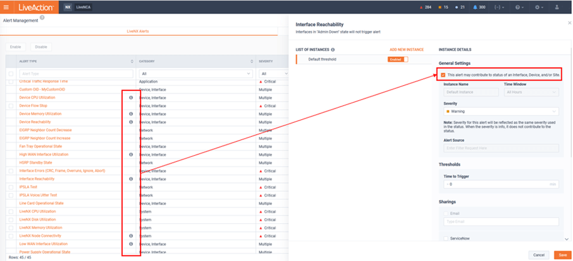
Task: Tick the LiveNX Disk Utilization checkbox
Action: 11,219
